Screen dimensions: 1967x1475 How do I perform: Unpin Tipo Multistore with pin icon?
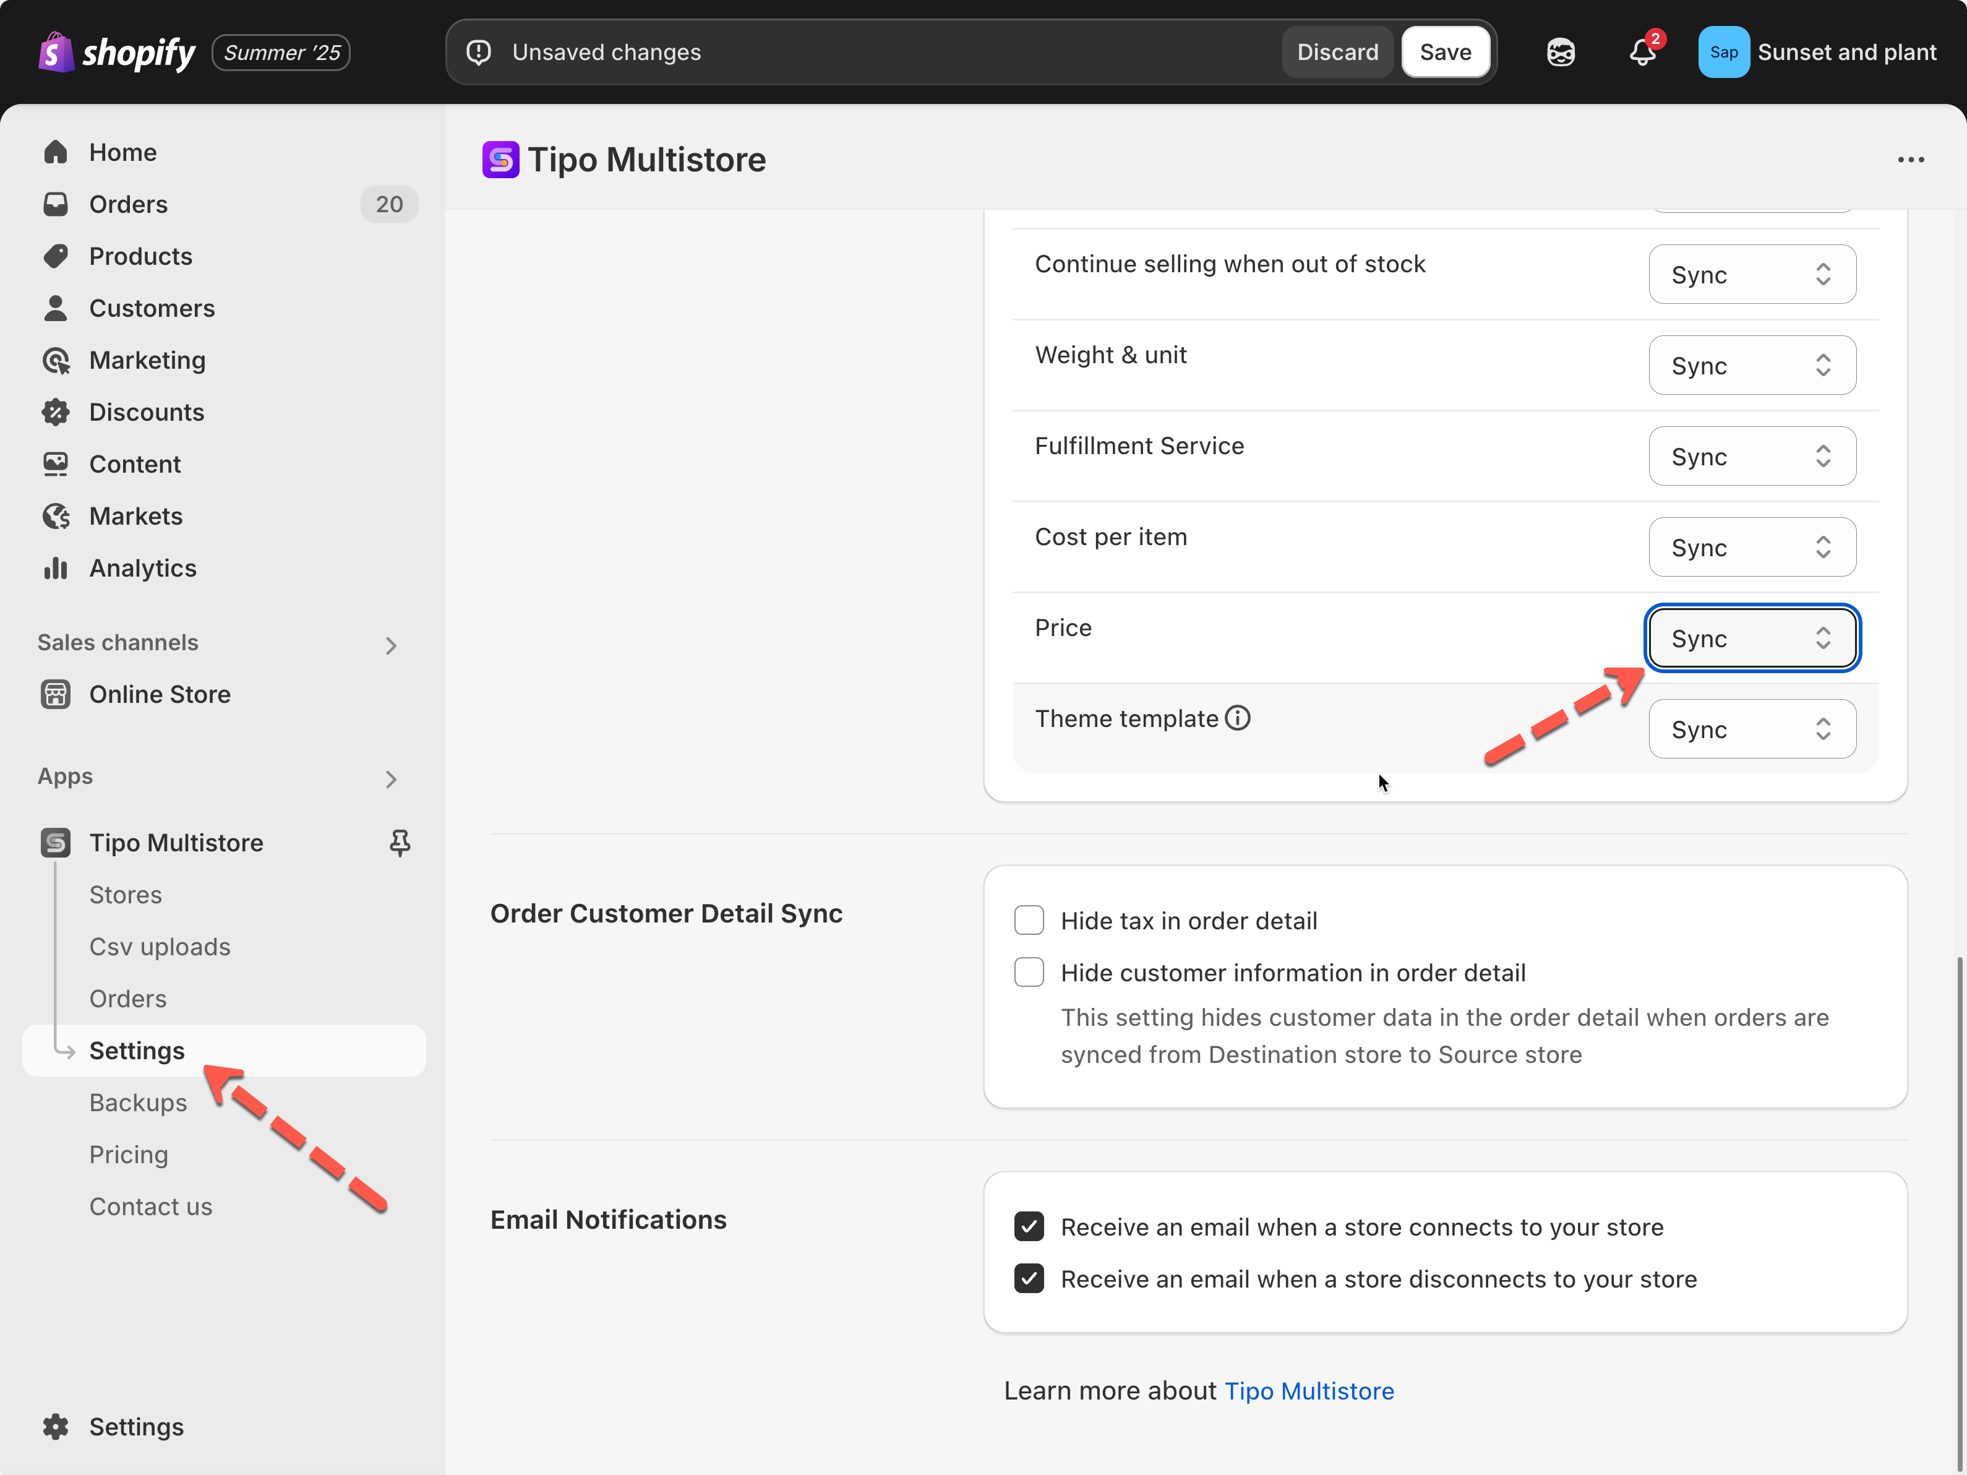[x=399, y=843]
